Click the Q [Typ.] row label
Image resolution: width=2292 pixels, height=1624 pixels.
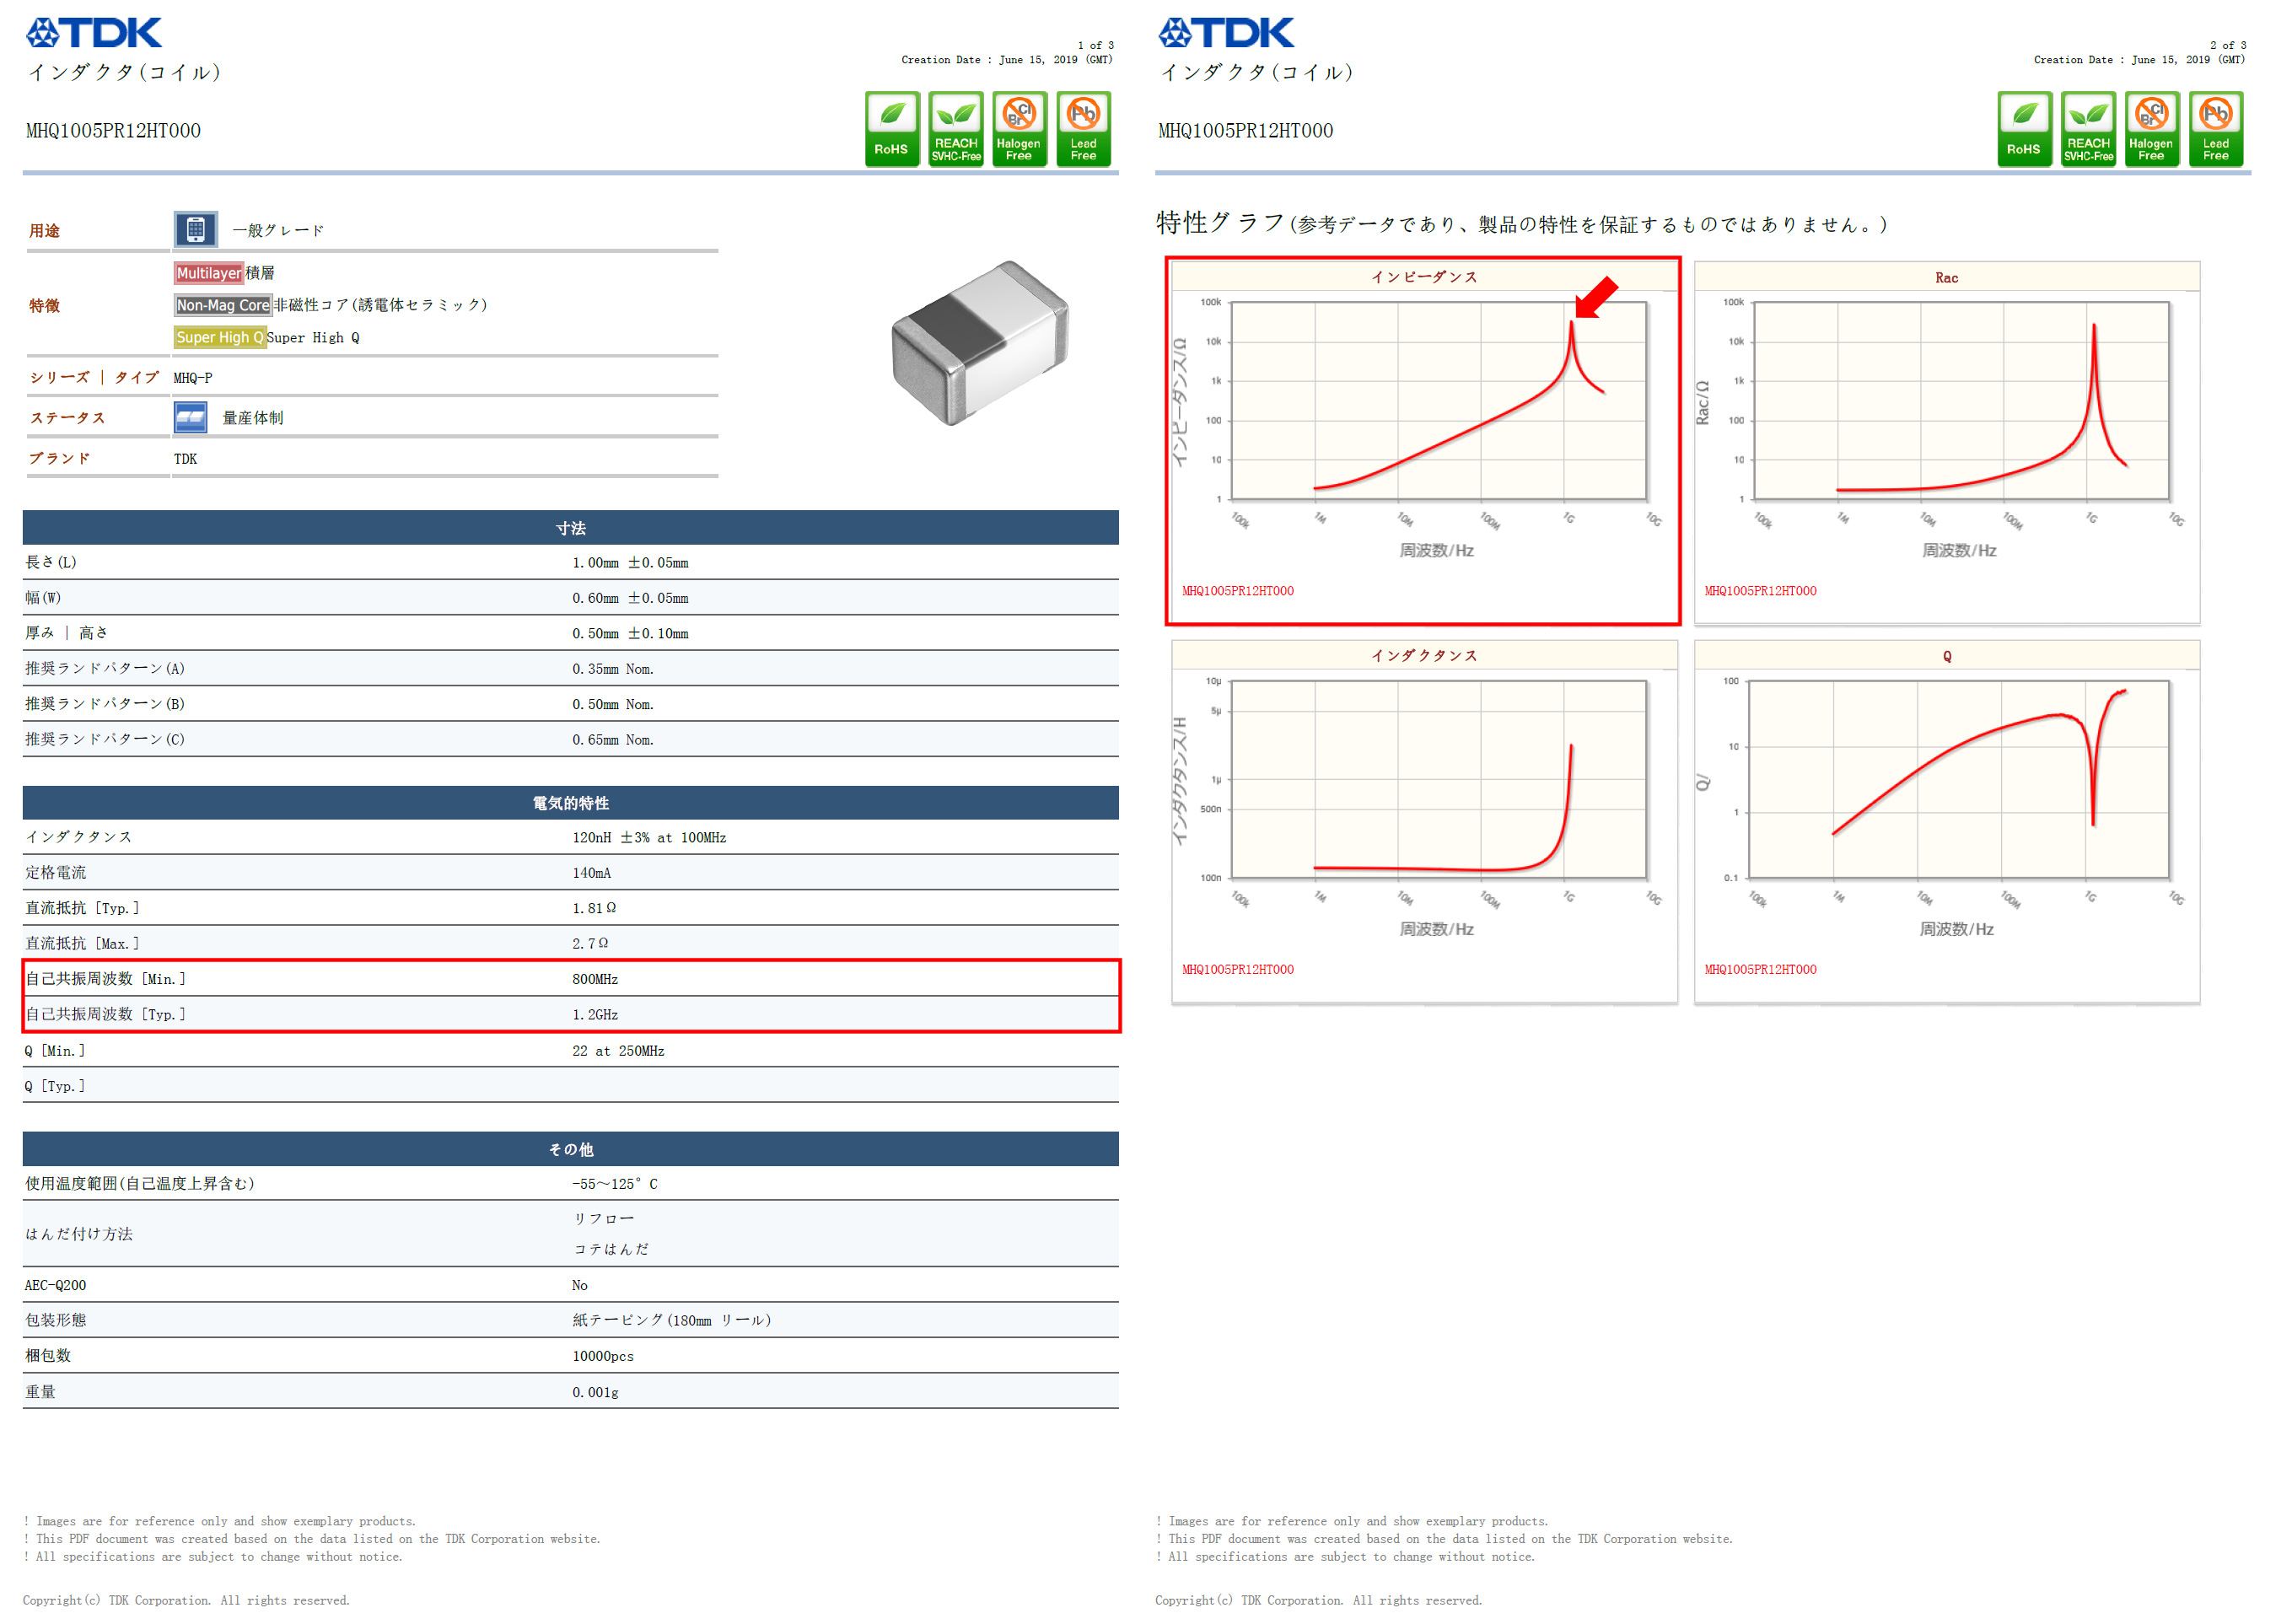(55, 1086)
